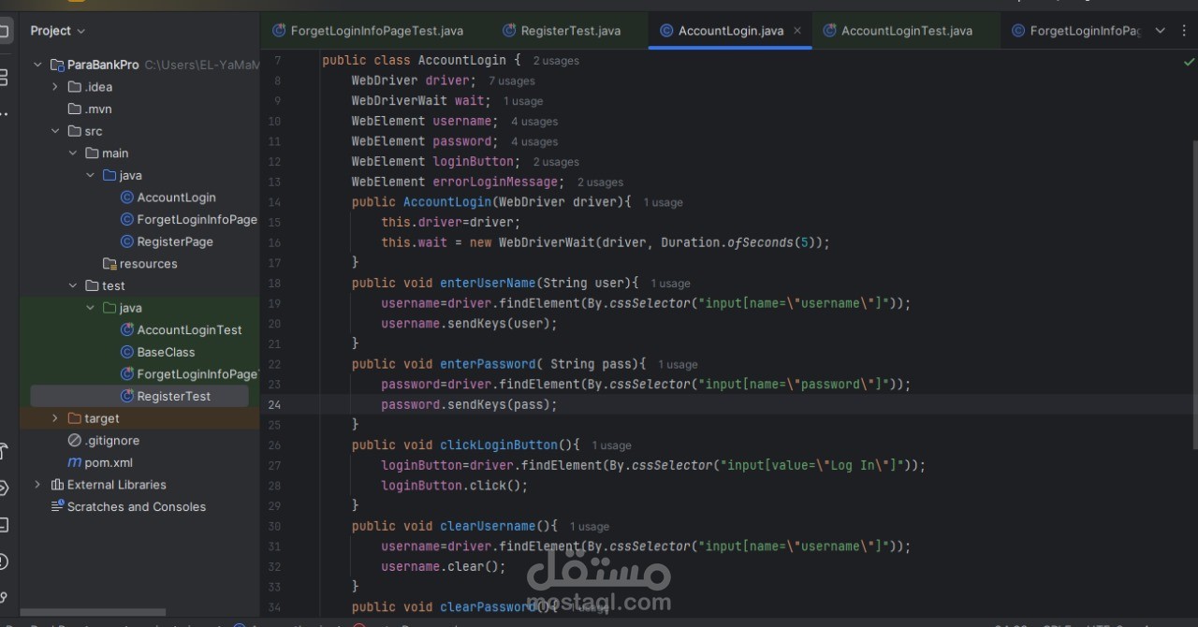Open the Git tool window icon
1198x627 pixels.
4,597
